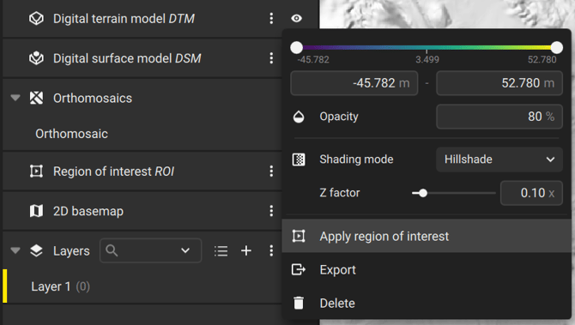Click the maximum elevation slider handle
The height and width of the screenshot is (325, 575).
557,47
